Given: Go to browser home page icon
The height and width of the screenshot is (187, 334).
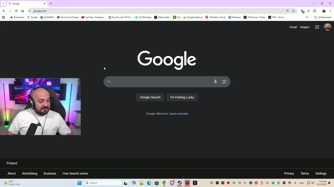Looking at the screenshot, I should [x=22, y=11].
